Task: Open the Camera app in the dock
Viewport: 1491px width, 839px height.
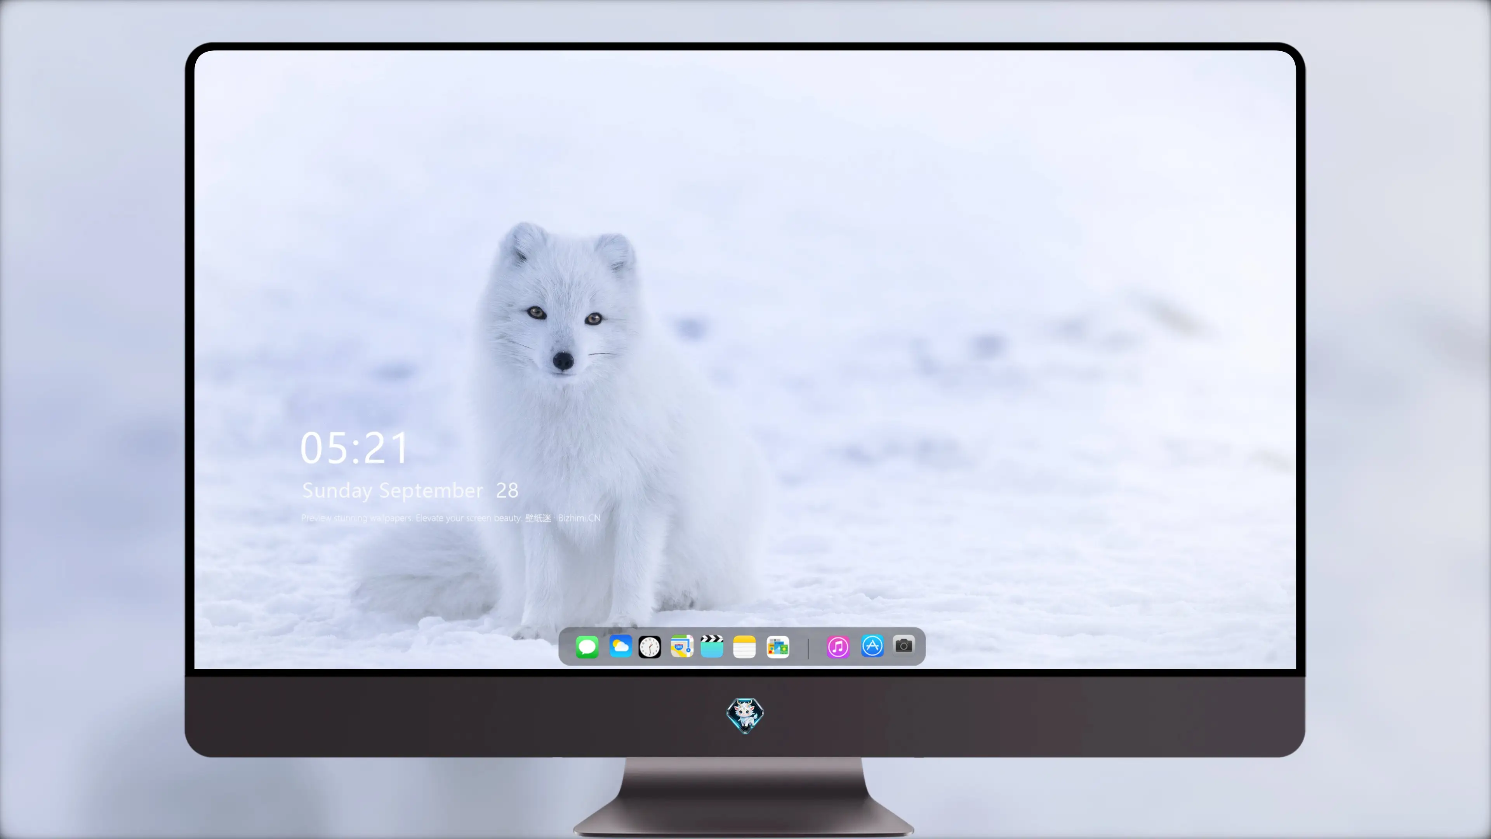Action: [904, 645]
